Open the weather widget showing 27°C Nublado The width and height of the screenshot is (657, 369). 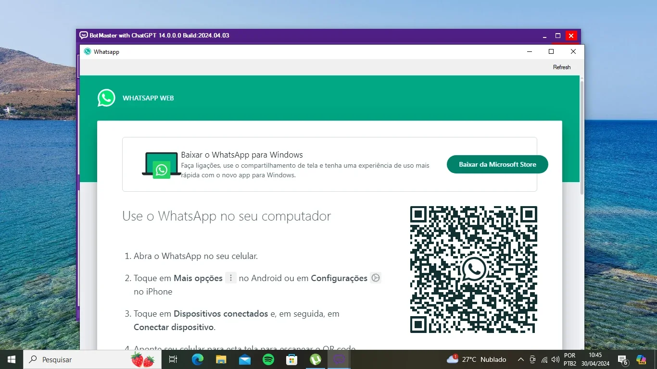(477, 359)
